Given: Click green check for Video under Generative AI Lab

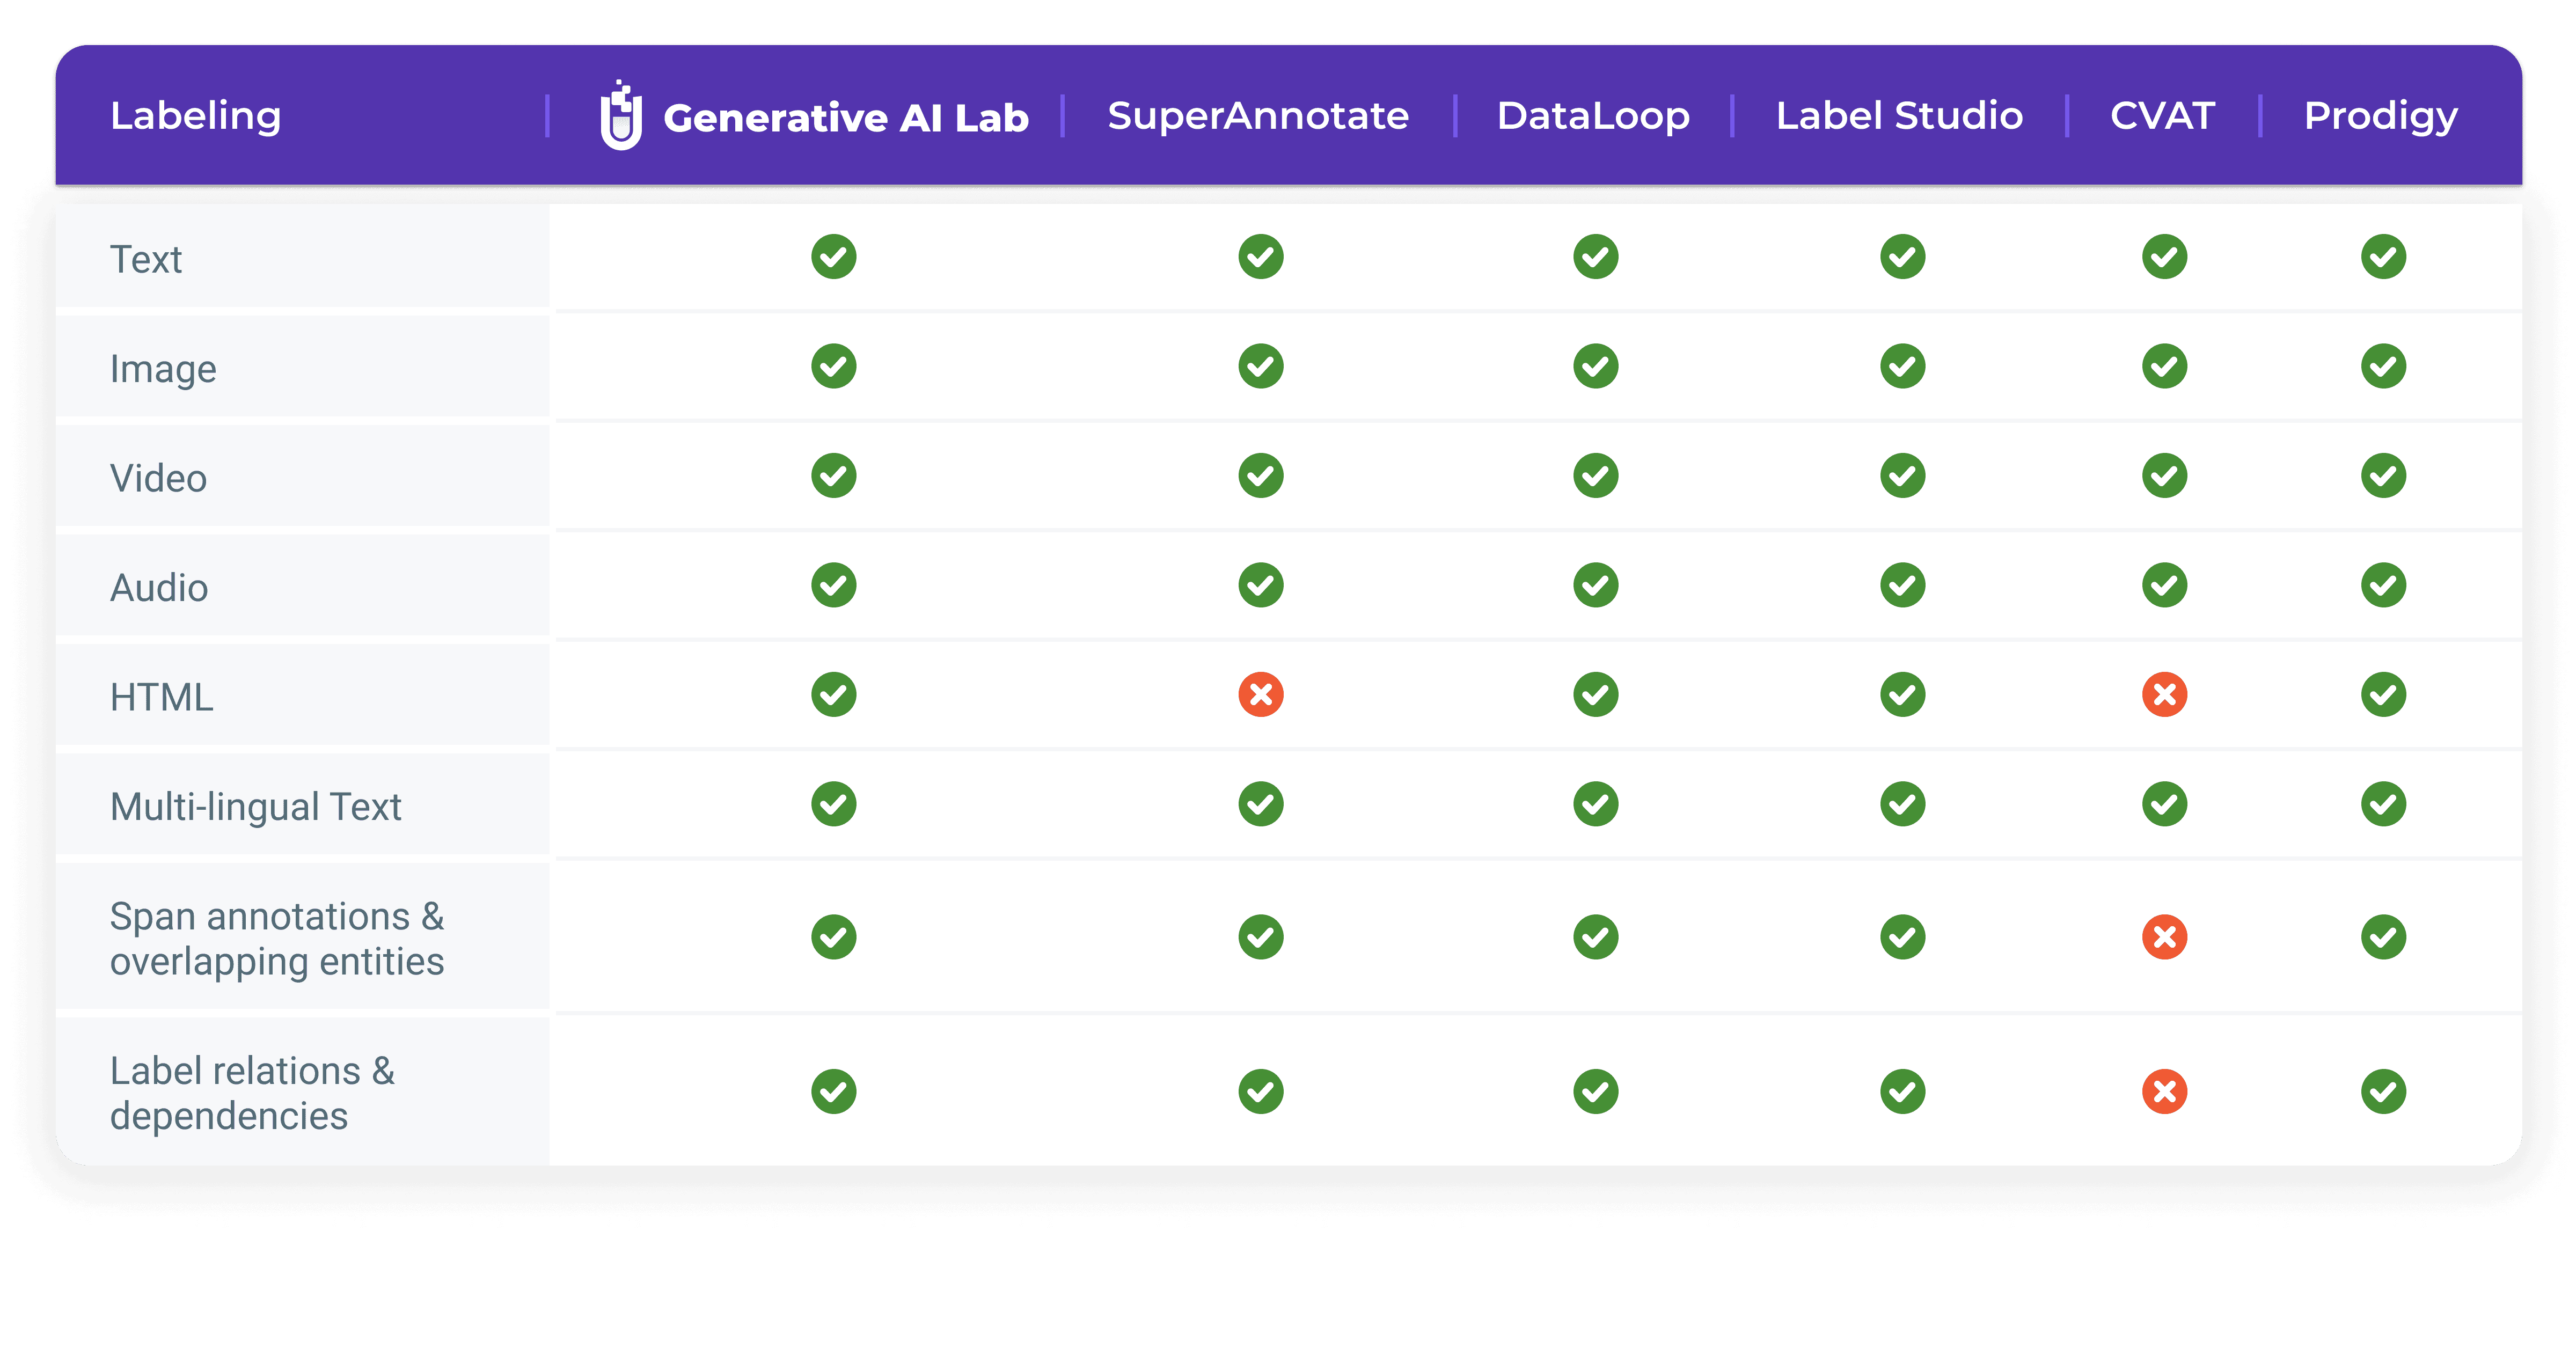Looking at the screenshot, I should click(834, 476).
